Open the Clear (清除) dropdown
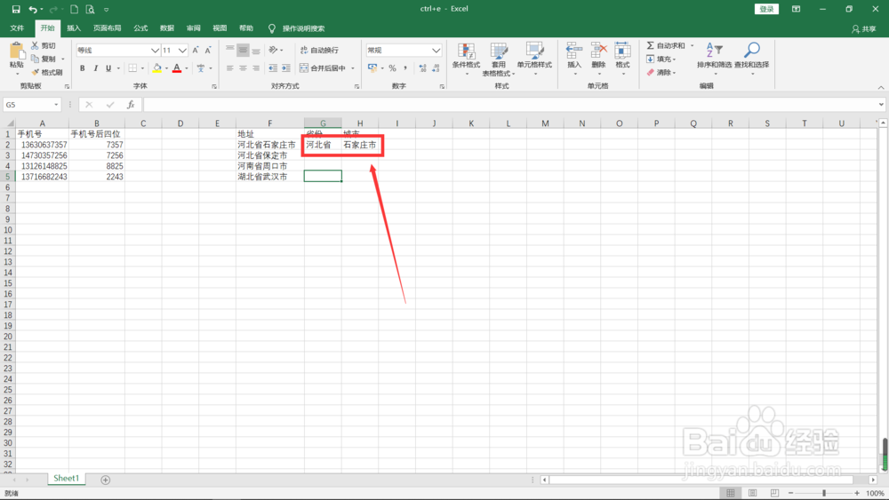The width and height of the screenshot is (889, 500). 661,73
